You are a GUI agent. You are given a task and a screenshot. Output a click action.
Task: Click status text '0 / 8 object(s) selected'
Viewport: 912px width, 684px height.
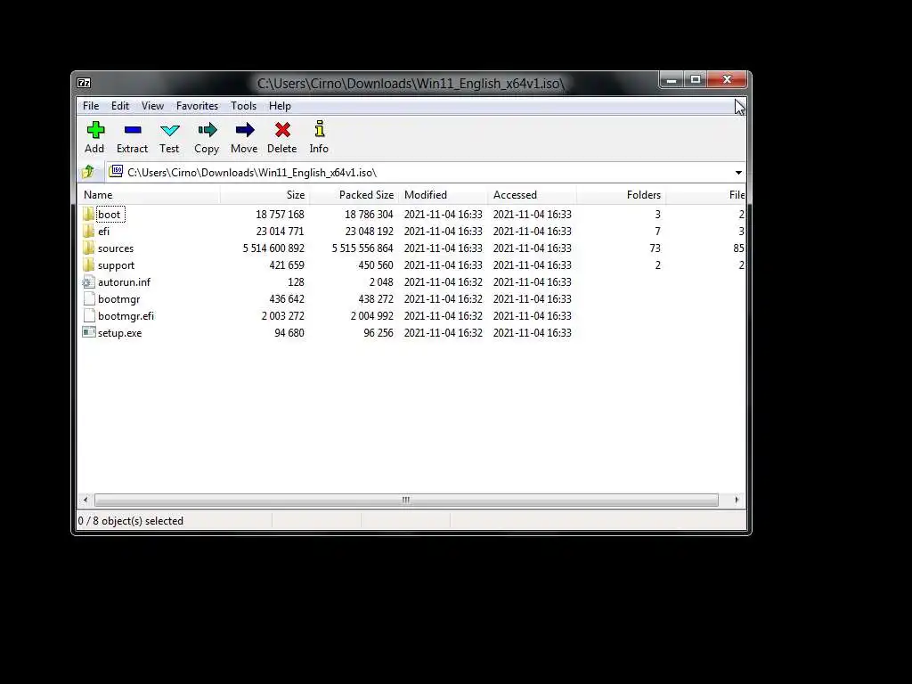pyautogui.click(x=131, y=520)
